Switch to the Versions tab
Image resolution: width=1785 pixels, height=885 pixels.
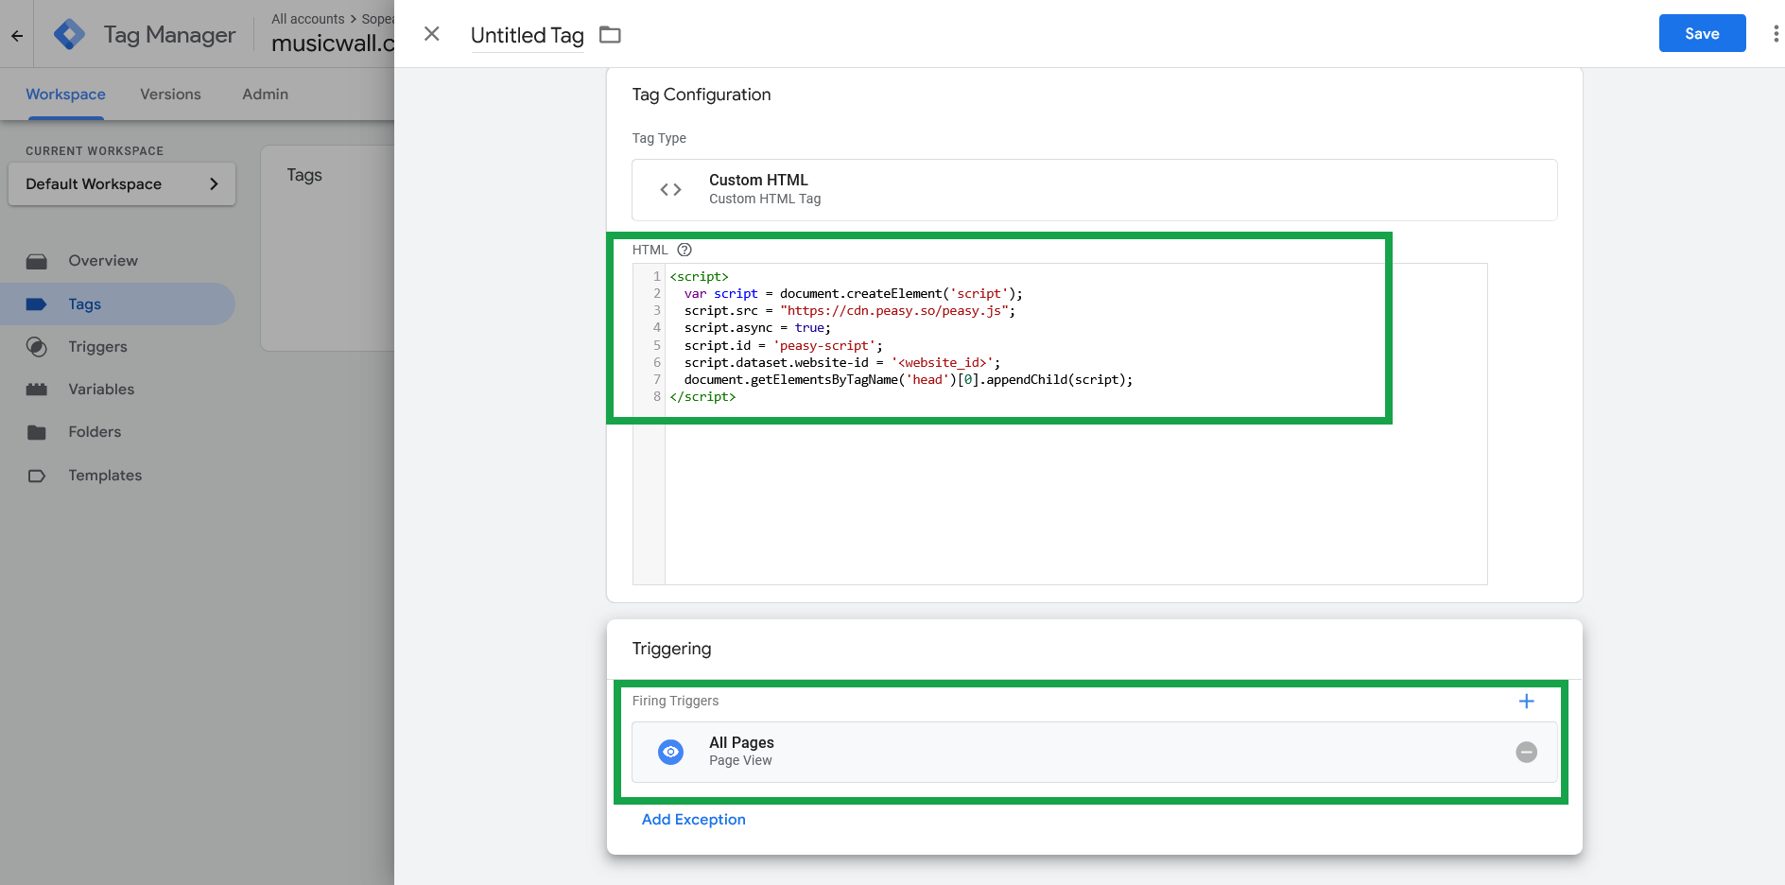coord(170,94)
